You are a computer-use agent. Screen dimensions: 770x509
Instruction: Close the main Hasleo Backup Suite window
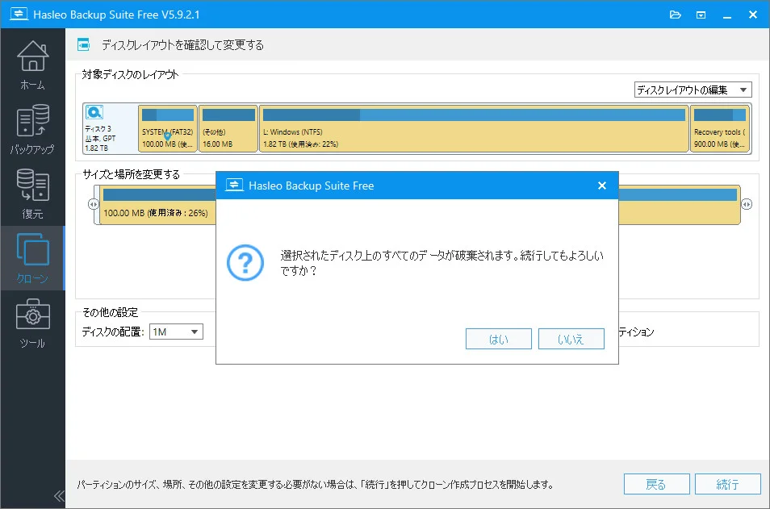pyautogui.click(x=753, y=15)
